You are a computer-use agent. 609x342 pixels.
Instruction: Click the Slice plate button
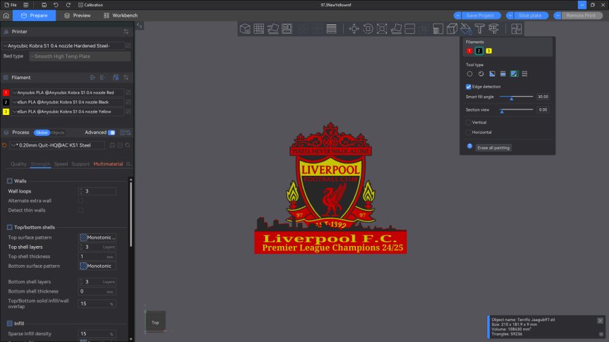530,16
